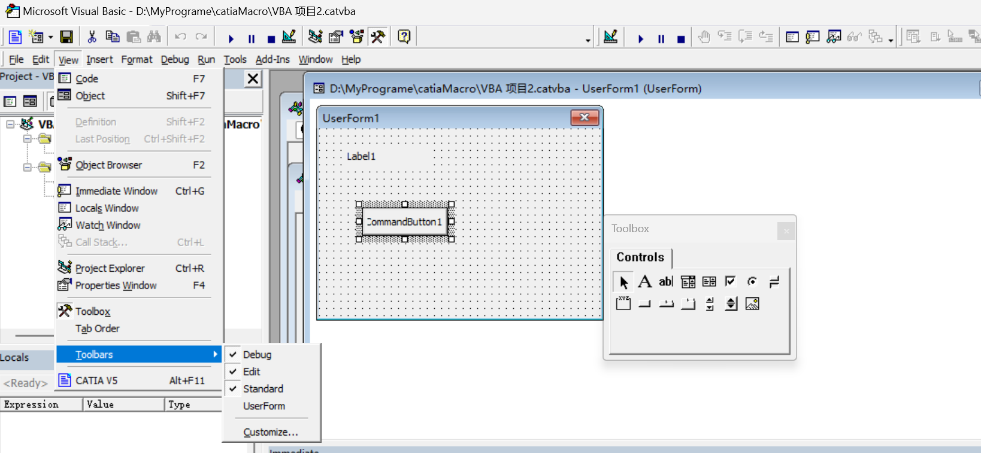Click the Save icon in the toolbar
The image size is (981, 453).
click(x=66, y=37)
